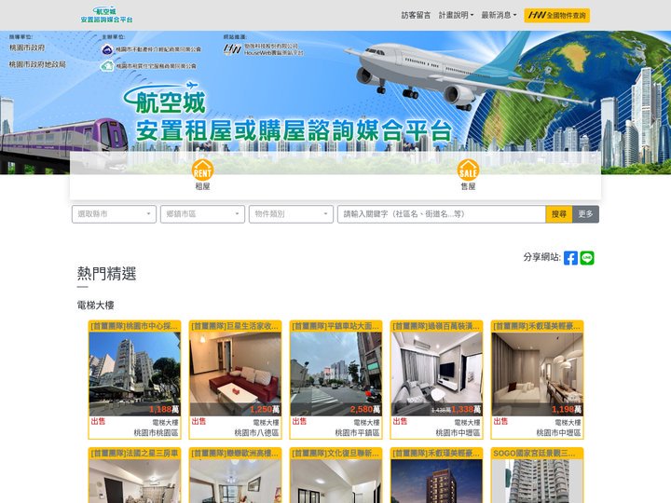Viewport: 671px width, 503px height.
Task: Open the 1,198萬 中壢區 listing photo
Action: pyautogui.click(x=538, y=374)
